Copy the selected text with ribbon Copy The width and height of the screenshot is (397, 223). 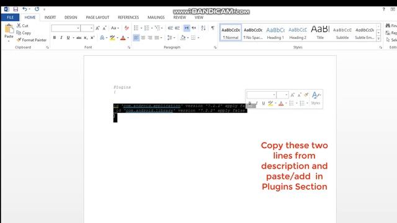(24, 33)
